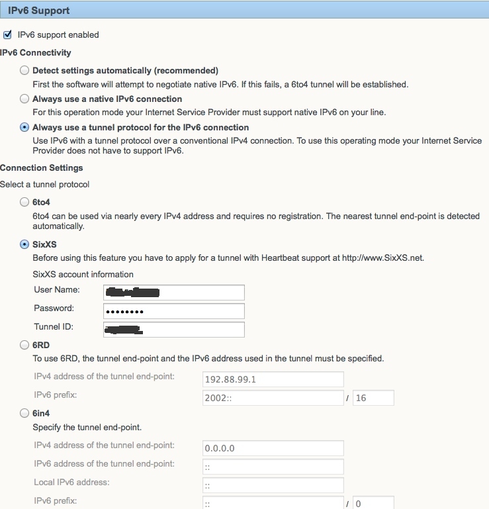The width and height of the screenshot is (489, 509).
Task: Click the 6RD prefix length field showing 16
Action: 373,398
